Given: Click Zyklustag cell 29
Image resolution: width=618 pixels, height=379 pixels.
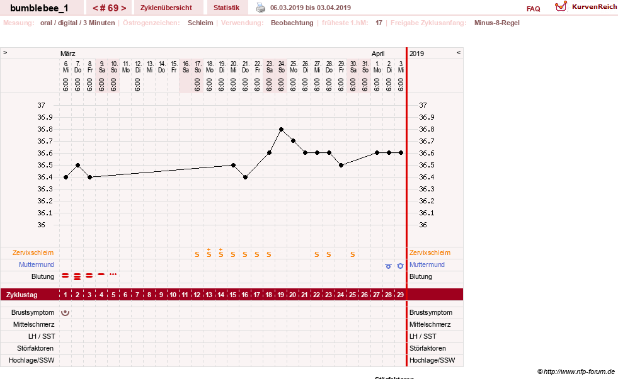Looking at the screenshot, I should click(x=401, y=295).
